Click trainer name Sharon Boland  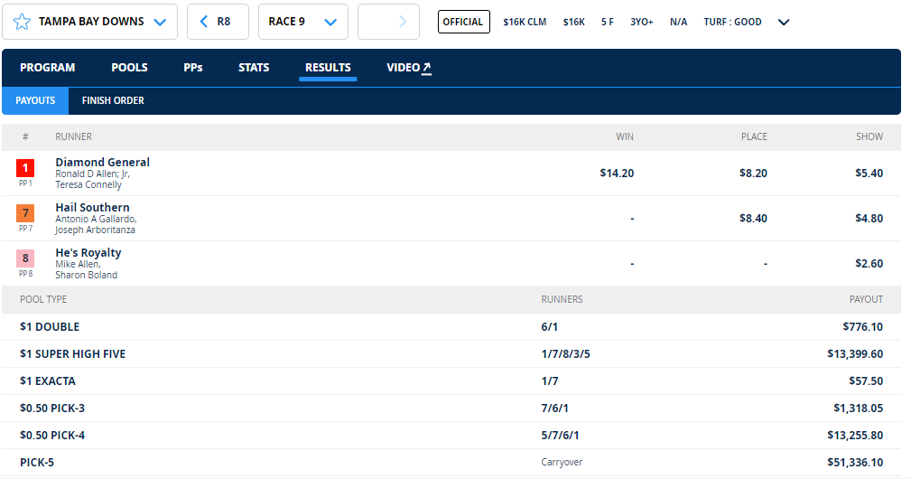[x=86, y=275]
